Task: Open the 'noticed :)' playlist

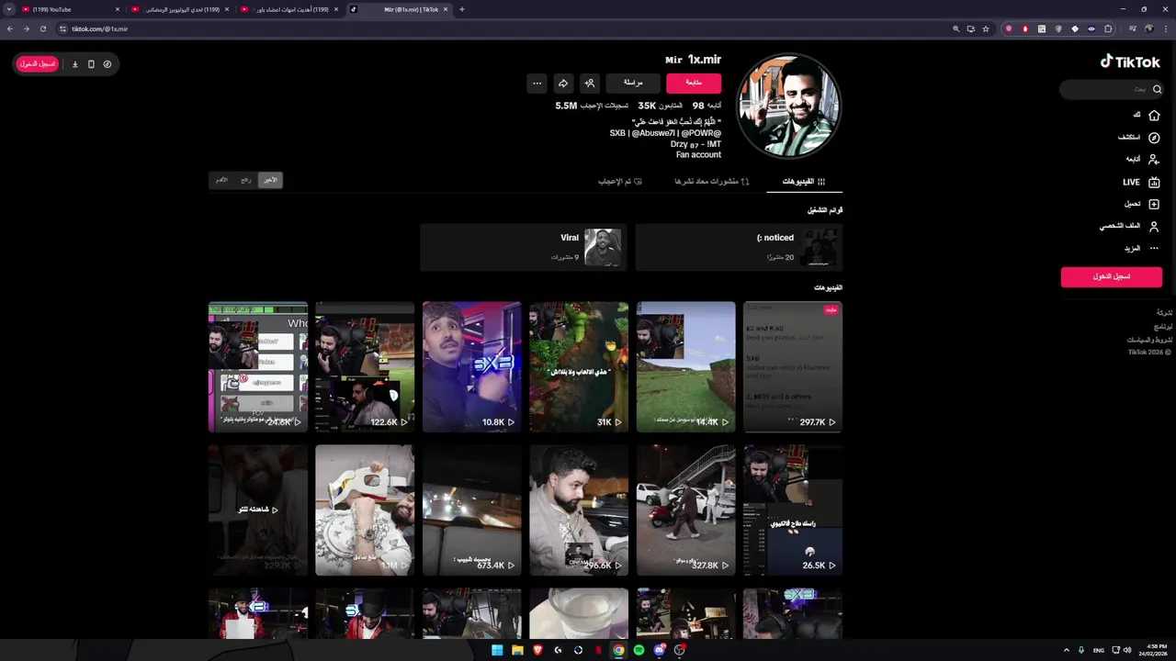Action: (739, 247)
